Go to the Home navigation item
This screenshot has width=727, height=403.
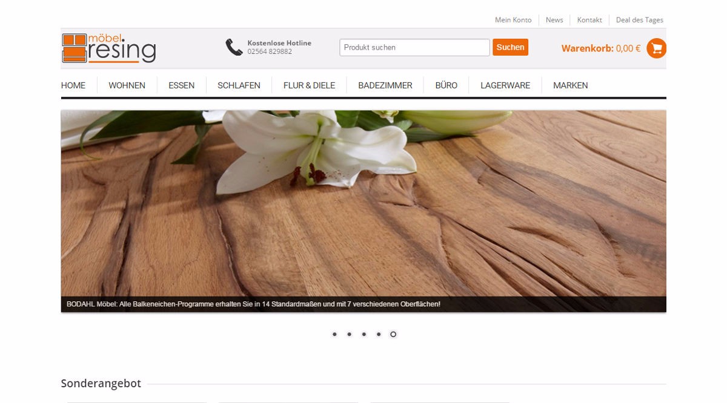(73, 85)
